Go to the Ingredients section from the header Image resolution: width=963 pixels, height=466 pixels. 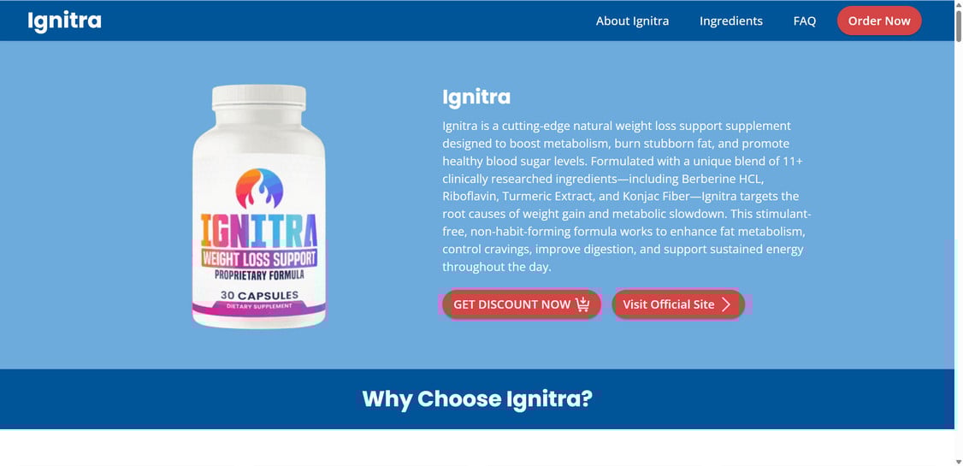pos(731,21)
